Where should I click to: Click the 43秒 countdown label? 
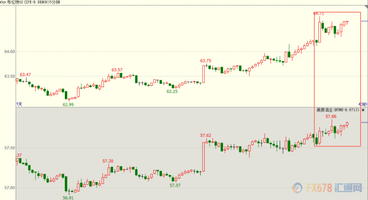362,104
